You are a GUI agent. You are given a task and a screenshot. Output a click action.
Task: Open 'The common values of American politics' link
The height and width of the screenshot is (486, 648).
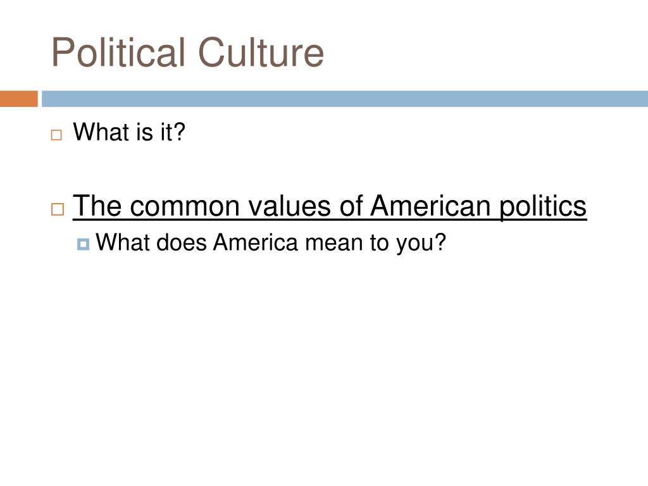pos(329,206)
